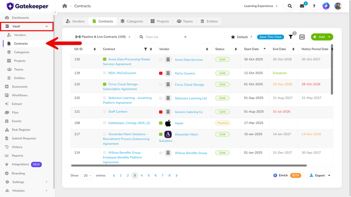This screenshot has width=351, height=197.
Task: Open the user profile avatar
Action: coord(338,6)
